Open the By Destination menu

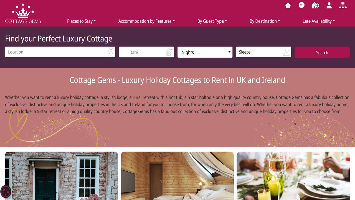pos(265,21)
